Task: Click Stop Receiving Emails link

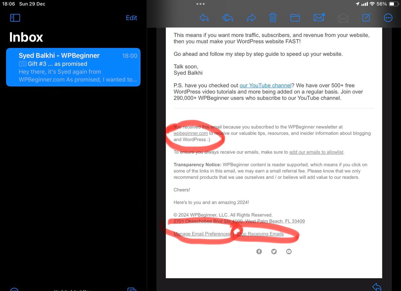Action: 260,234
